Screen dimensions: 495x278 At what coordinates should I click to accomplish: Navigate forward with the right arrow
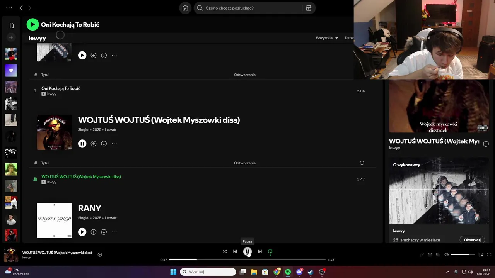pos(30,8)
